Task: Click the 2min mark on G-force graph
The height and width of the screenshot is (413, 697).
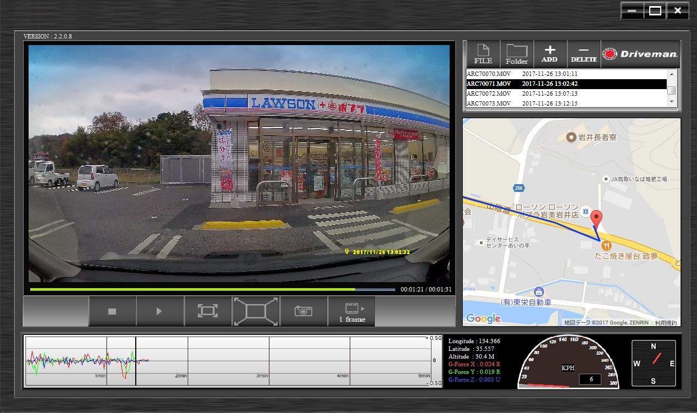Action: [180, 376]
